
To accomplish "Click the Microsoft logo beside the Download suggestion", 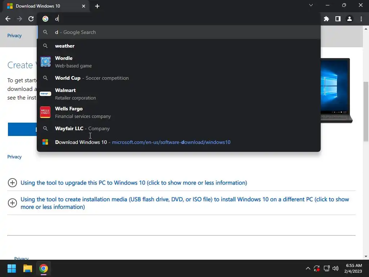I will (45, 142).
